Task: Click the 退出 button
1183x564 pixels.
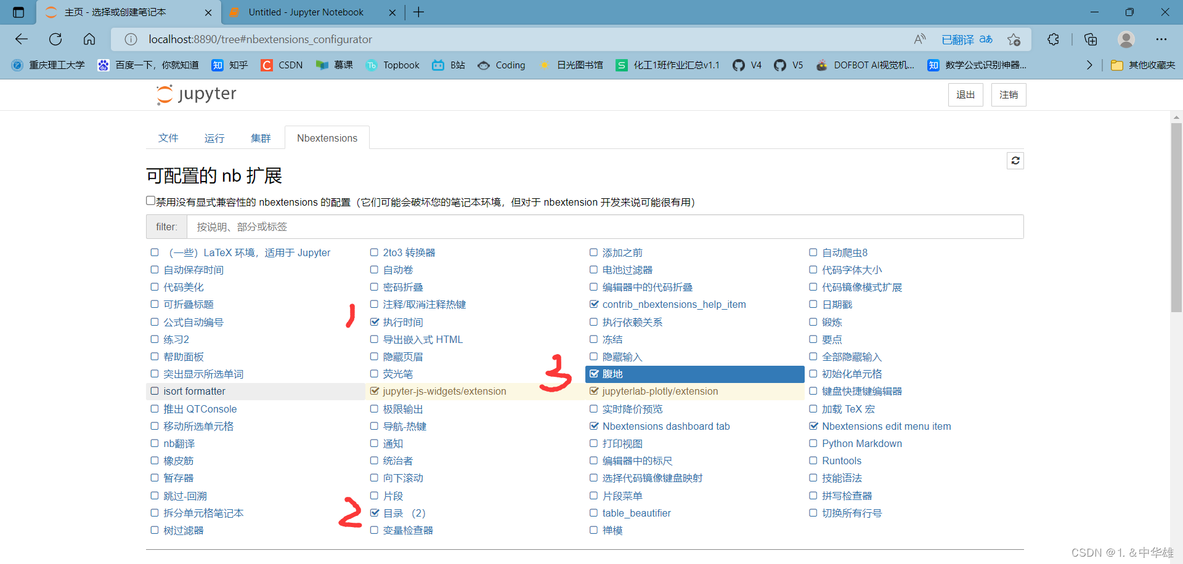Action: [966, 95]
